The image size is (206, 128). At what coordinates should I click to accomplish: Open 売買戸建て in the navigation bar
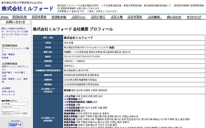click(x=98, y=17)
